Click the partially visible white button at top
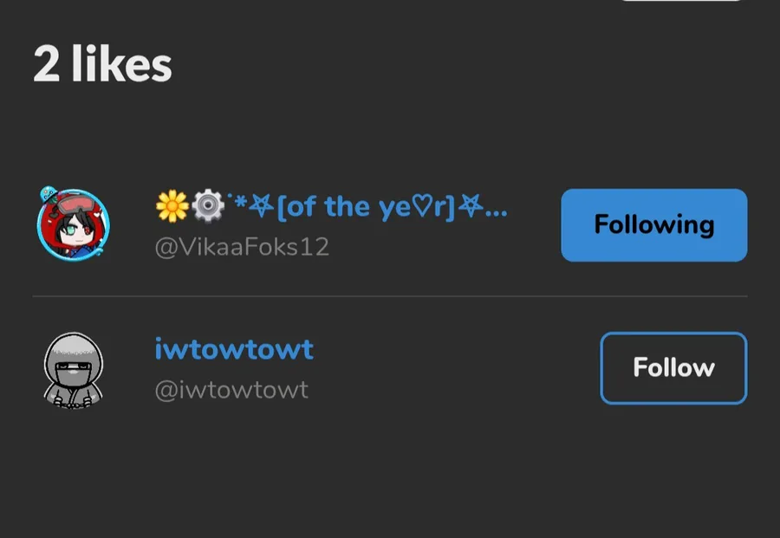 point(681,1)
